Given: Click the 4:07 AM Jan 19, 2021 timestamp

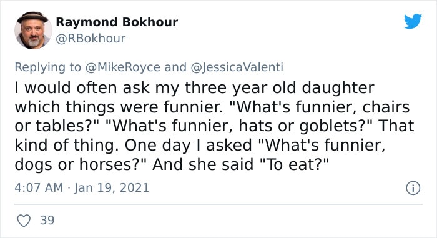Looking at the screenshot, I should [82, 187].
